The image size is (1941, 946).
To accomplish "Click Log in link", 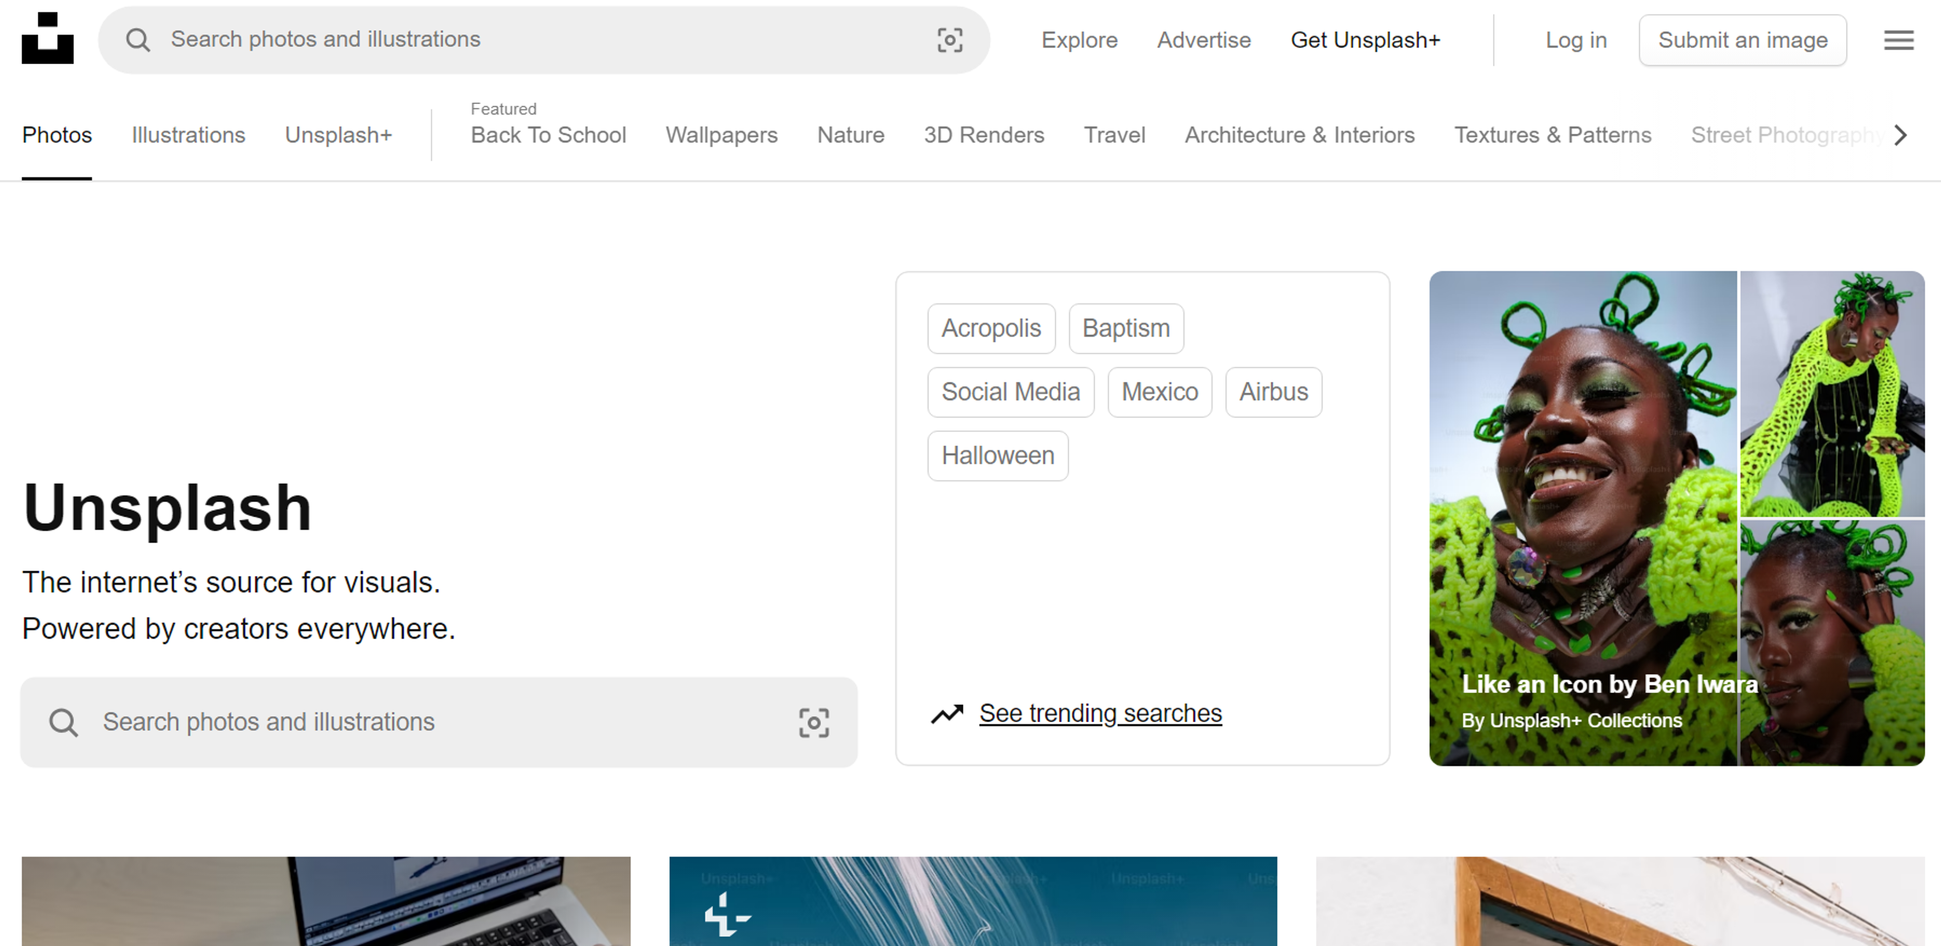I will (1576, 40).
